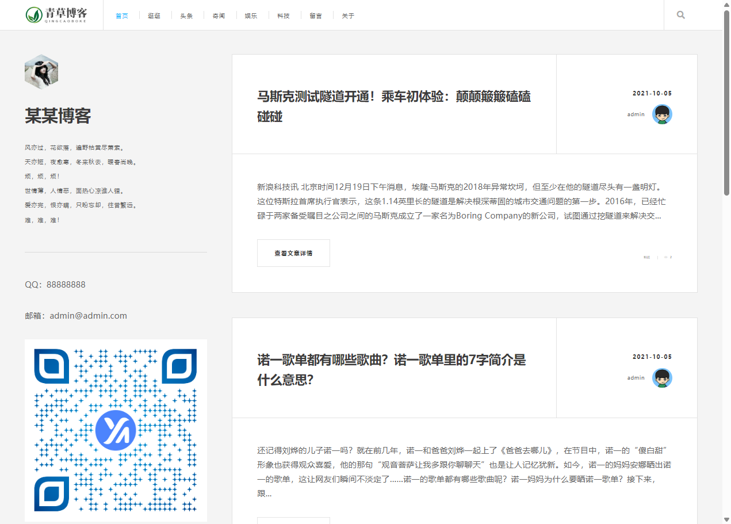Open the 关于 page
The image size is (731, 524).
click(x=347, y=16)
